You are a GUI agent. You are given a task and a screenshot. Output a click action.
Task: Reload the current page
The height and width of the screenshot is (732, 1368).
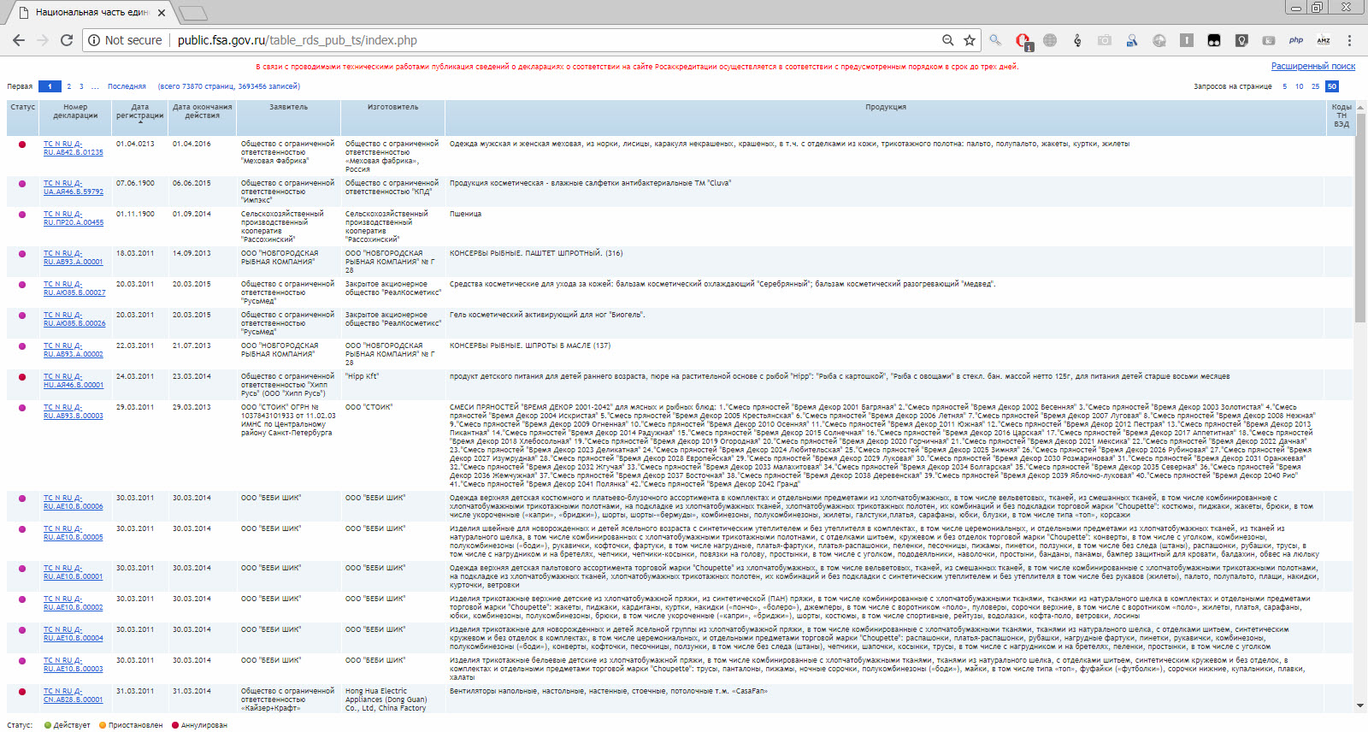coord(66,40)
